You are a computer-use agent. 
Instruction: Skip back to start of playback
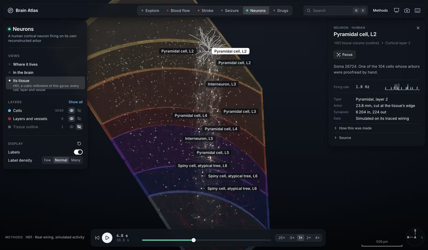click(x=97, y=238)
